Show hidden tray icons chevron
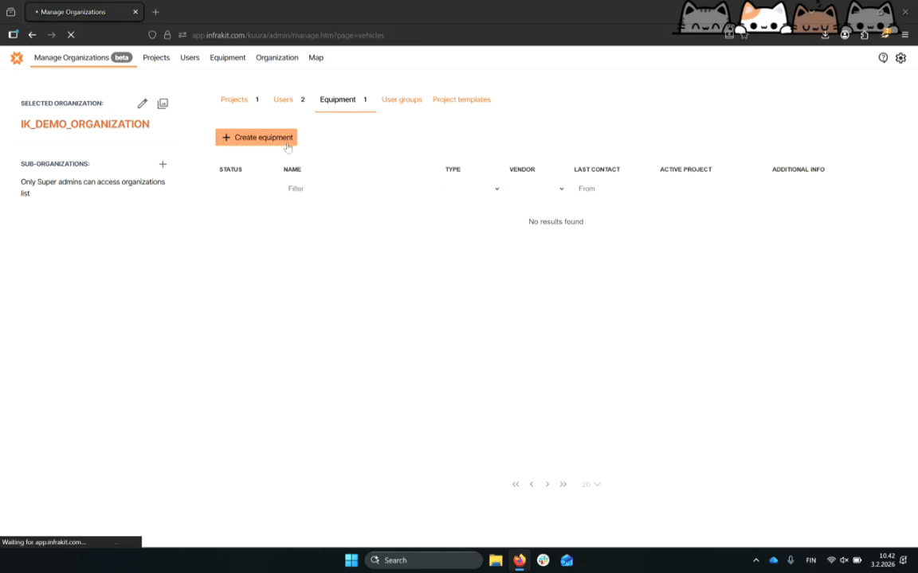The height and width of the screenshot is (573, 918). click(x=755, y=560)
